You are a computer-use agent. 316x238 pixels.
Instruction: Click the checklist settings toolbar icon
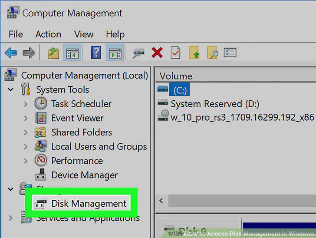pos(230,53)
